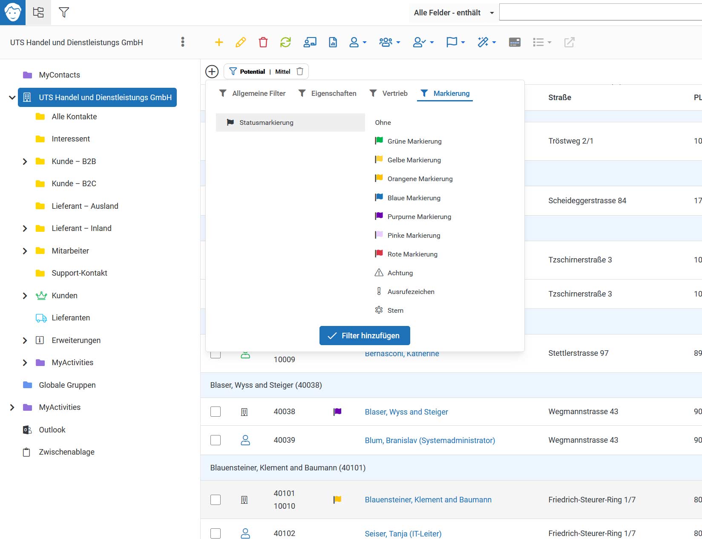Expand the Mitarbeiter folder
Viewport: 702px width, 539px height.
coord(25,251)
